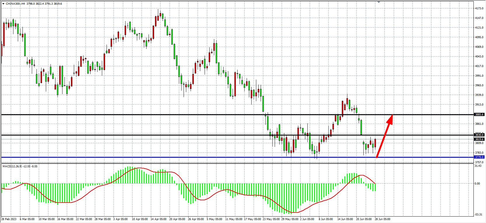The width and height of the screenshot is (486, 223).
Task: Click the chart shift marker triangle at top
Action: click(379, 2)
